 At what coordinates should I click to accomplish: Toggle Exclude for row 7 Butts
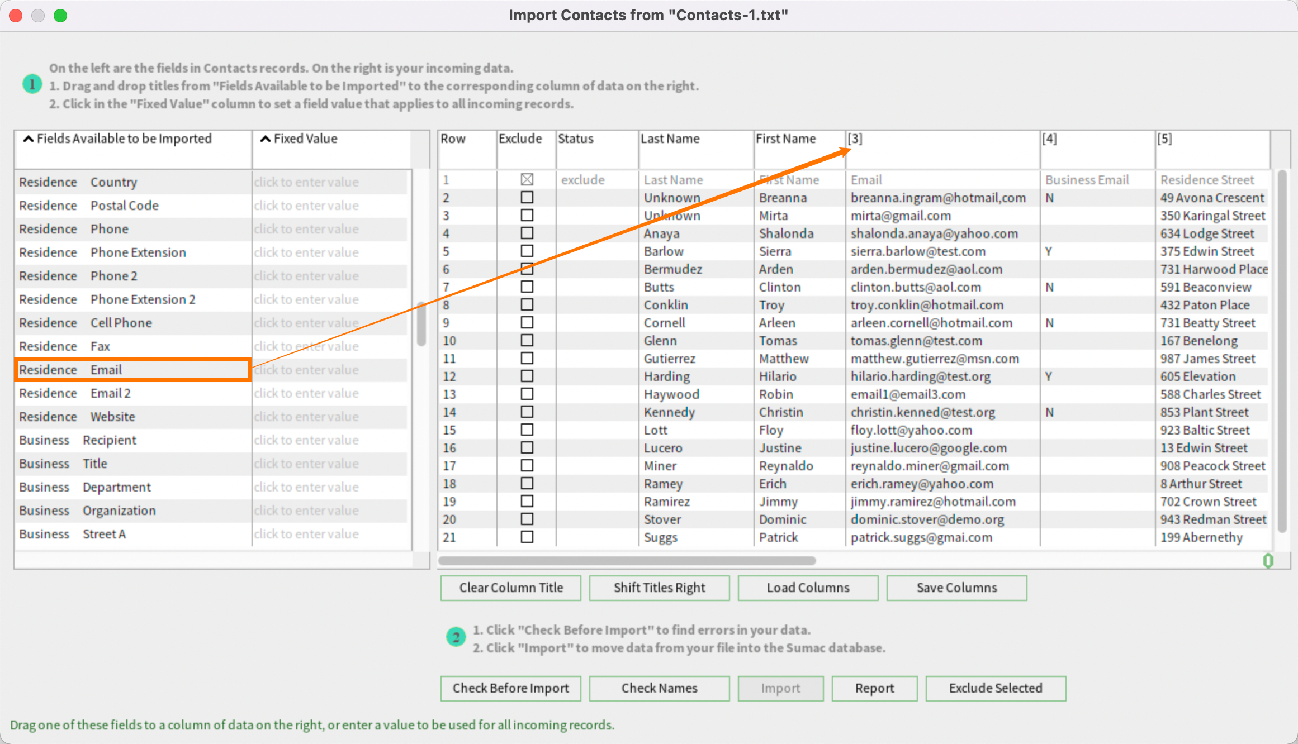tap(527, 287)
